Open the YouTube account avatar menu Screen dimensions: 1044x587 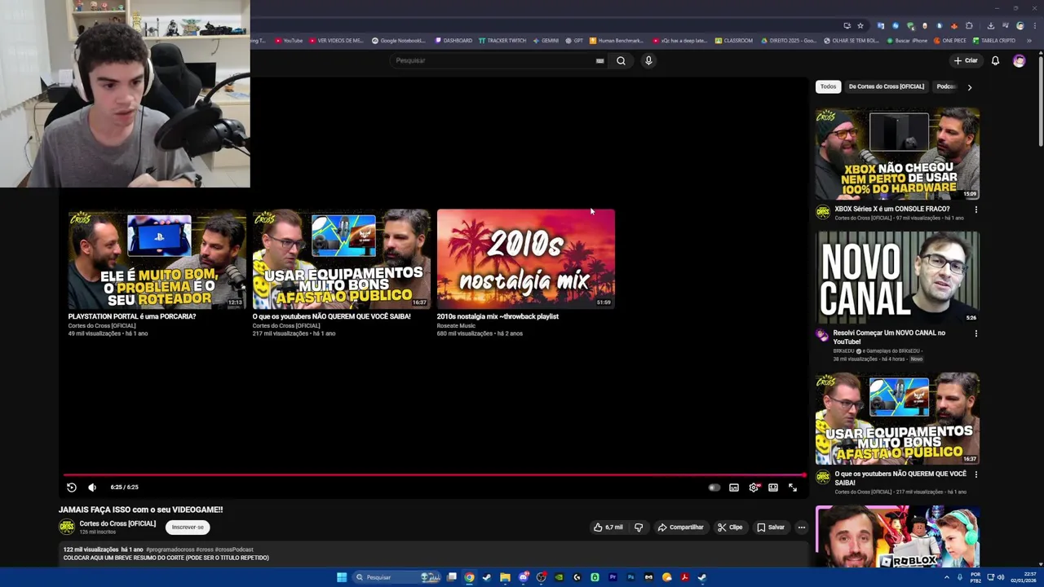click(1019, 60)
